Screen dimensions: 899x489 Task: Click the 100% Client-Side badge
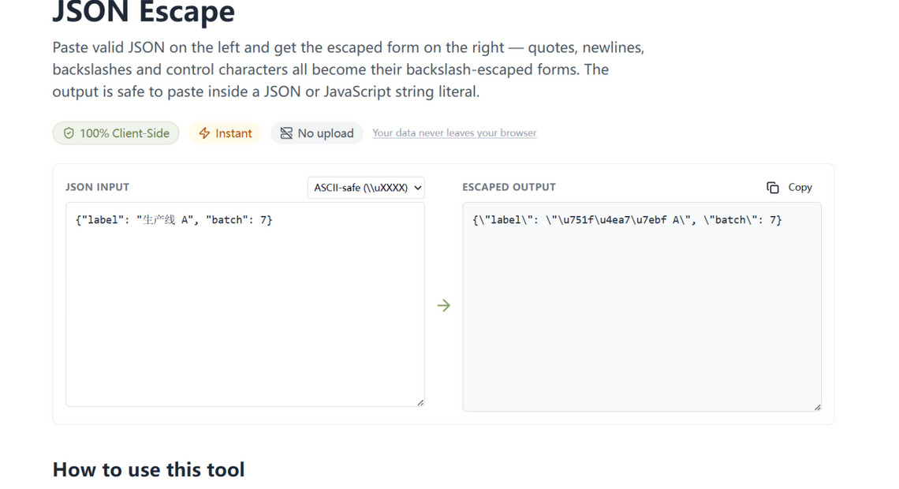(116, 133)
